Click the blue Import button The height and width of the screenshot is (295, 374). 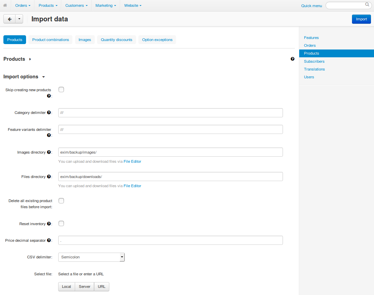tap(361, 19)
